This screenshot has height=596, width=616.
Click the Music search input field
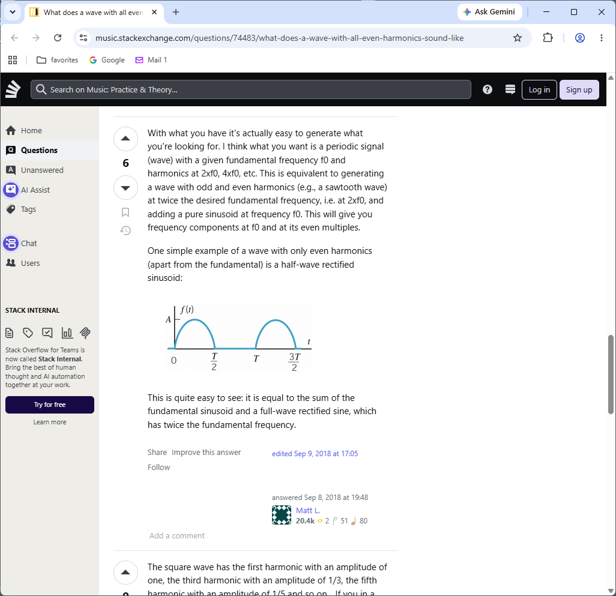[250, 89]
